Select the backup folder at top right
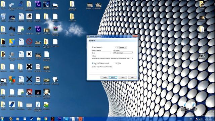Screen dimensions: 215x121 pyautogui.click(x=202, y=5)
